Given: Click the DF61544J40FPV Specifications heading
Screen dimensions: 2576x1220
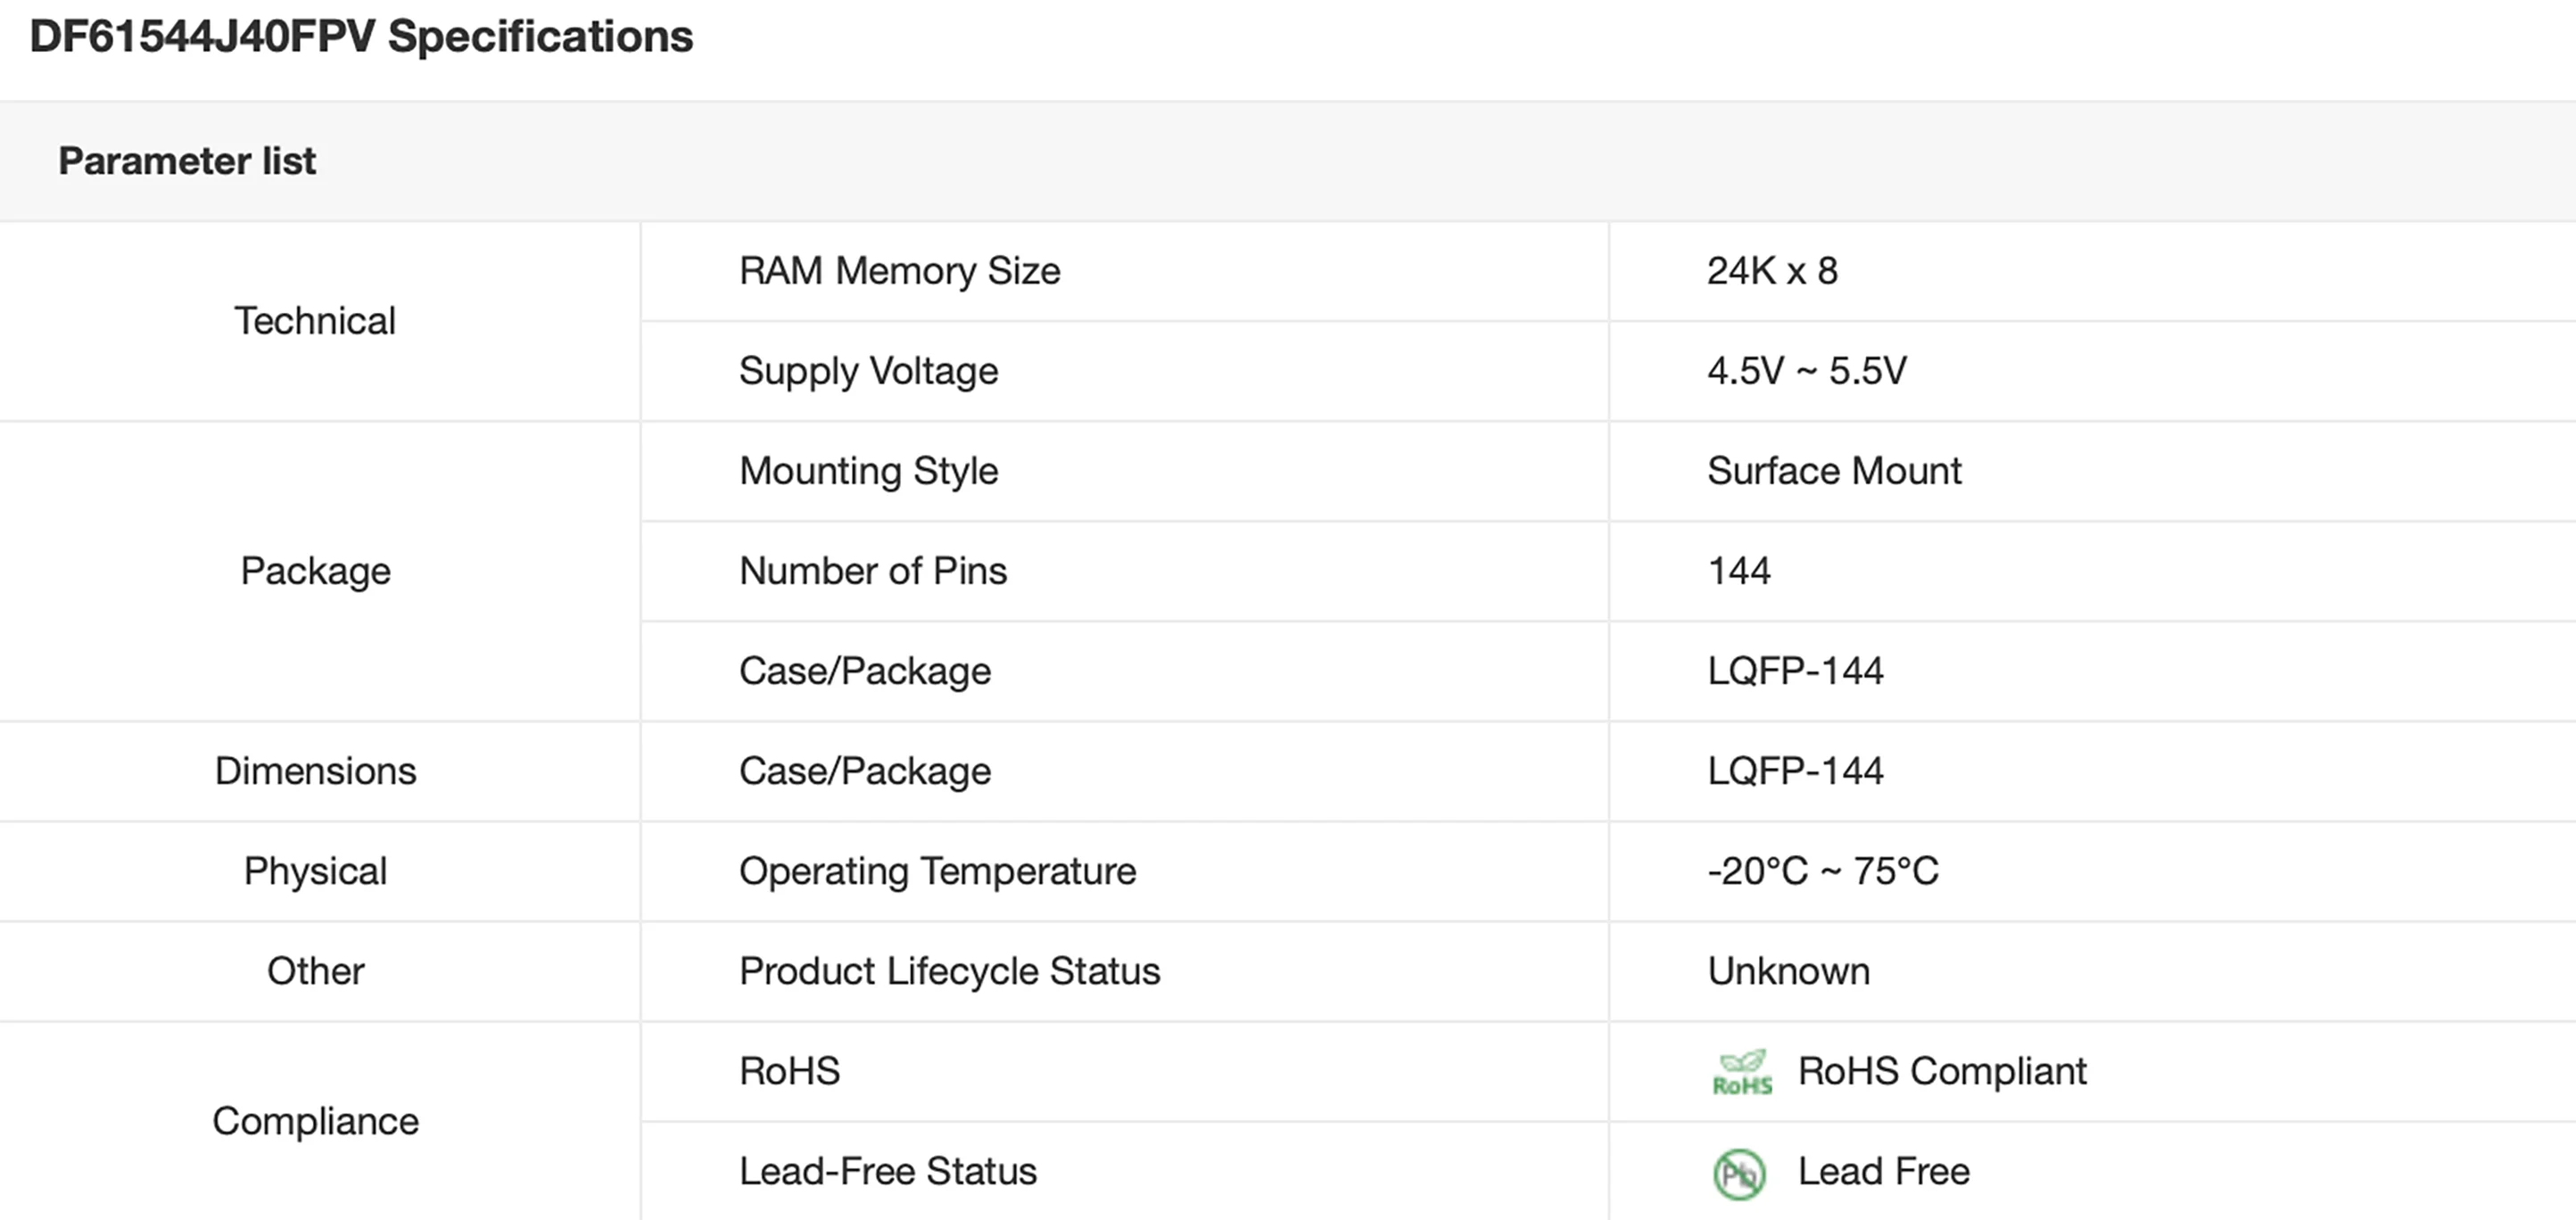Looking at the screenshot, I should (361, 37).
